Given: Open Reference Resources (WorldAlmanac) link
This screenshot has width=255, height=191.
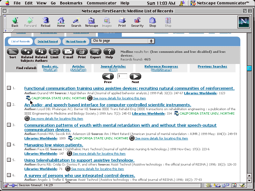Looking at the screenshot, I should click(x=161, y=68).
